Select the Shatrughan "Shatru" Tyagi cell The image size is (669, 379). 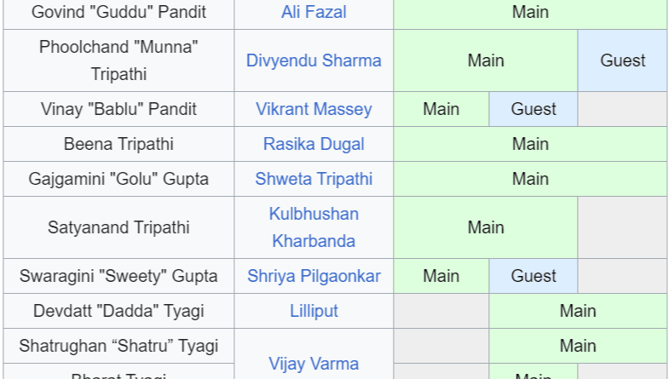tap(118, 346)
